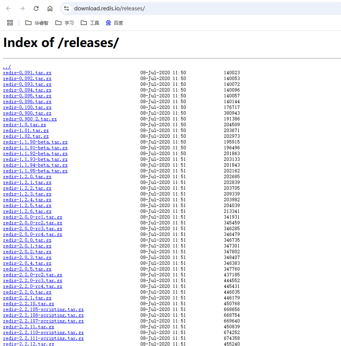This screenshot has height=346, width=341.
Task: Select file size value 140023
Action: tap(232, 73)
